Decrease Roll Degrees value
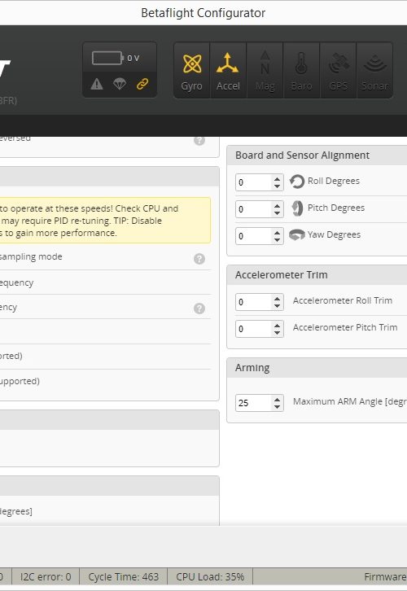This screenshot has height=591, width=407. pos(278,186)
